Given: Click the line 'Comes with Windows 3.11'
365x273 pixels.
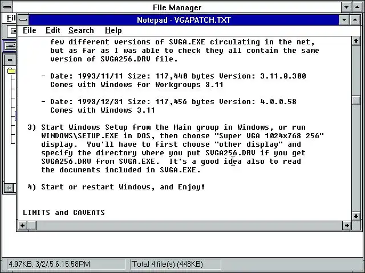Looking at the screenshot, I should [103, 110].
